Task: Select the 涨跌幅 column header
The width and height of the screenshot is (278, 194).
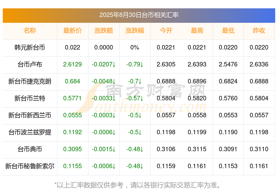Action: [x=135, y=31]
